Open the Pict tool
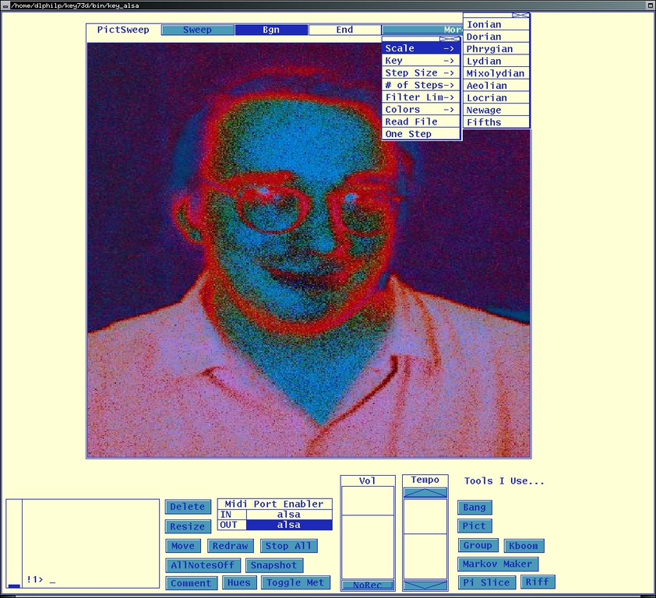 (x=474, y=526)
